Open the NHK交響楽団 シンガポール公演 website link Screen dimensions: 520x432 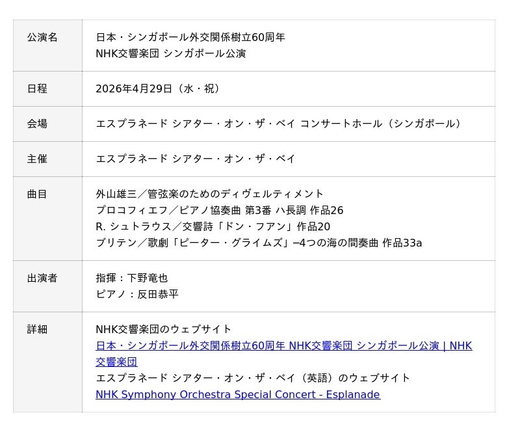point(283,346)
